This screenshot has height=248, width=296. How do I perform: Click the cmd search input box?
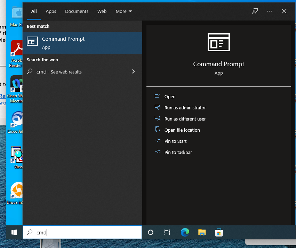click(x=87, y=232)
